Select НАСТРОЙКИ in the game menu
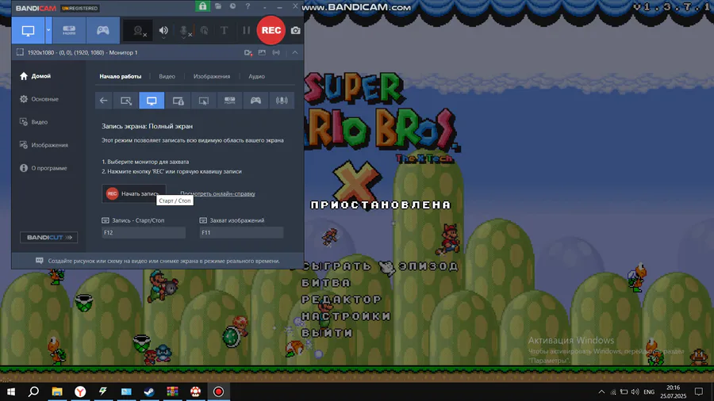 tap(346, 316)
